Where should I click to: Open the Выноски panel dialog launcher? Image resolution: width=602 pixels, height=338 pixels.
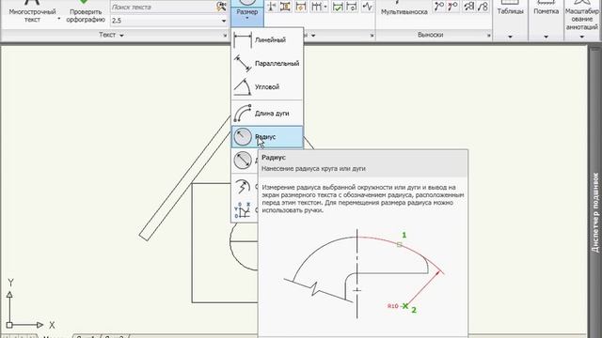point(488,36)
